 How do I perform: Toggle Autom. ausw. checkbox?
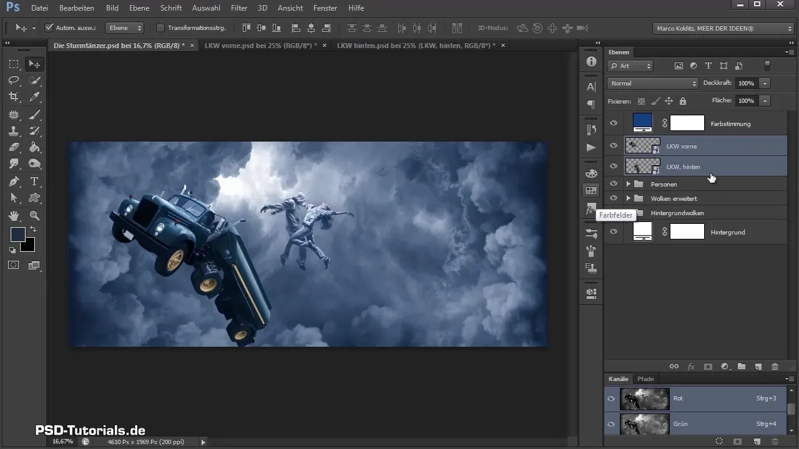(49, 28)
